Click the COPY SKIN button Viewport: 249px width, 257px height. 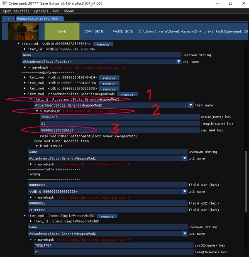(93, 31)
